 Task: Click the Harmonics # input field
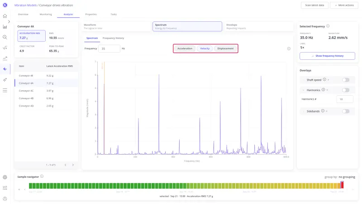pyautogui.click(x=345, y=99)
